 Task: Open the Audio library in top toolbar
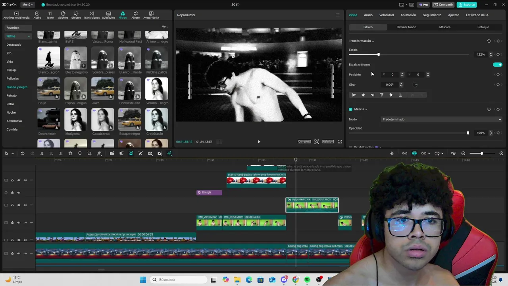click(37, 15)
